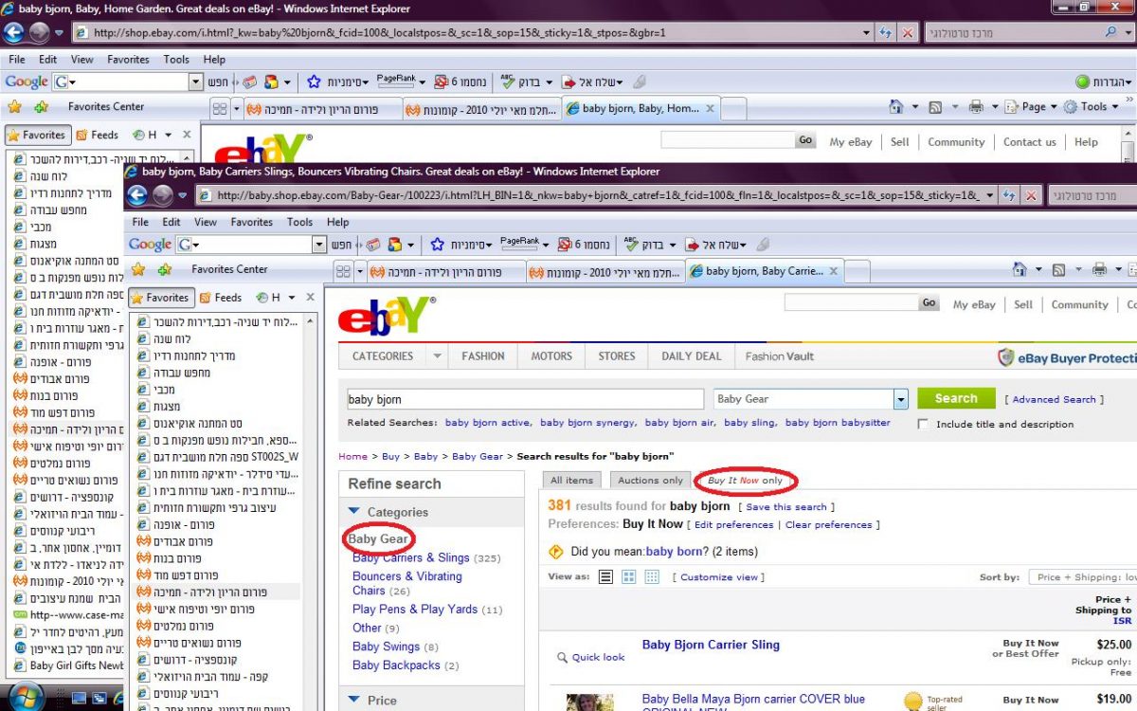Viewport: 1137px width, 711px height.
Task: Click שלח אל send-to icon in front window
Action: (715, 245)
